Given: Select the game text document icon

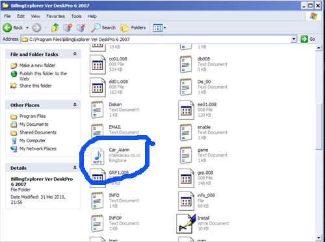Looking at the screenshot, I should click(186, 155).
